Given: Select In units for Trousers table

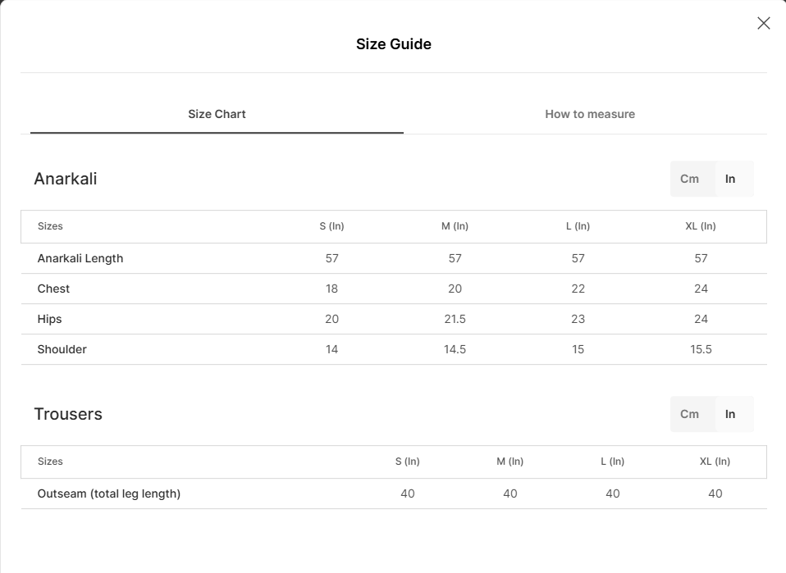Looking at the screenshot, I should [x=730, y=414].
